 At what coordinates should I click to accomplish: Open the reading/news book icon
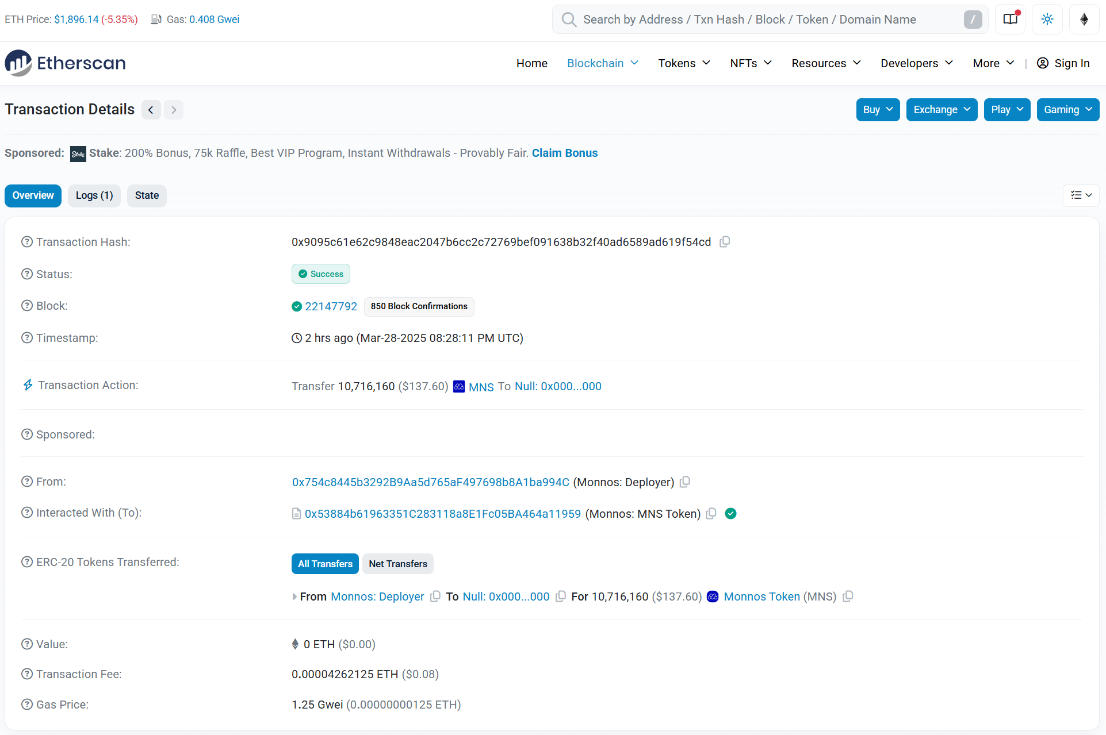[x=1011, y=20]
